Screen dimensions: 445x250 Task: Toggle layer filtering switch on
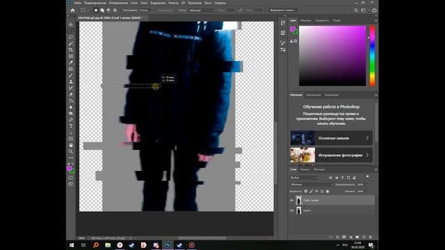(x=368, y=176)
